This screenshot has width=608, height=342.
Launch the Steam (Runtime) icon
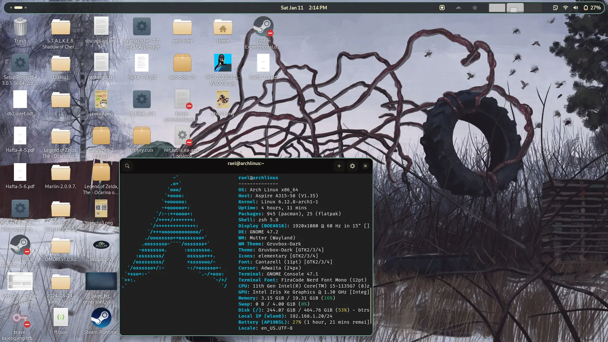click(101, 318)
